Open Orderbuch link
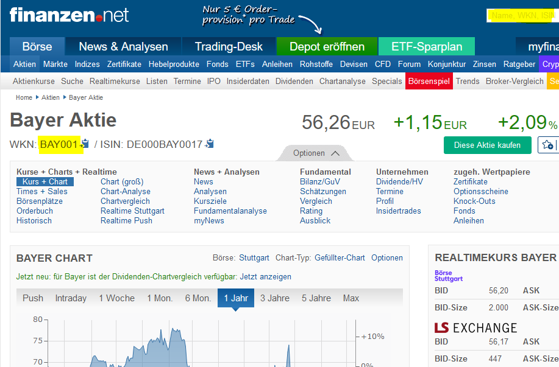 [35, 211]
